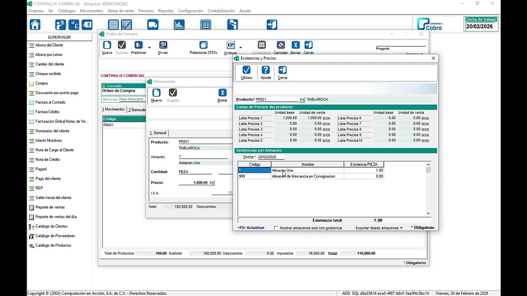Click the Relacionar CFDIs icon
Screen dimensions: 527x296
click(x=203, y=48)
